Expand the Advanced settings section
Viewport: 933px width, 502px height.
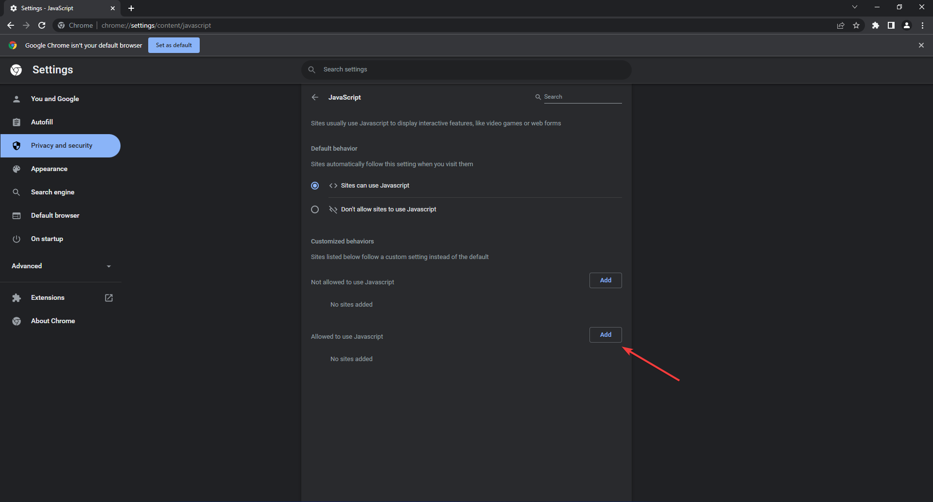pos(61,266)
